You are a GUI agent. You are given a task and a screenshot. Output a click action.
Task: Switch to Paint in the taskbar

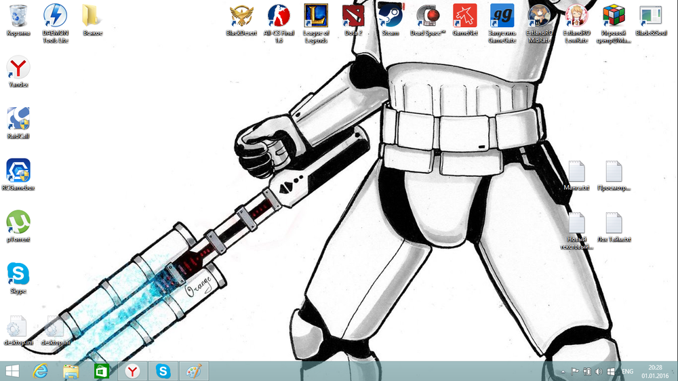193,371
